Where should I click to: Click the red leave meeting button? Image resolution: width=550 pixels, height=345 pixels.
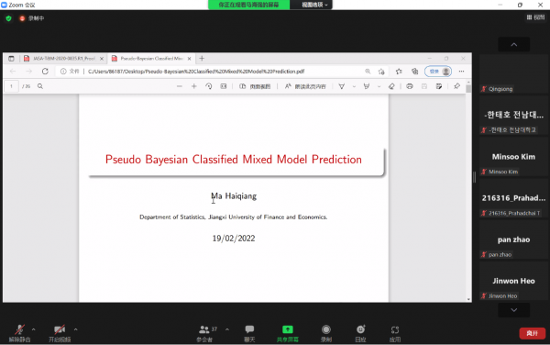pyautogui.click(x=532, y=333)
